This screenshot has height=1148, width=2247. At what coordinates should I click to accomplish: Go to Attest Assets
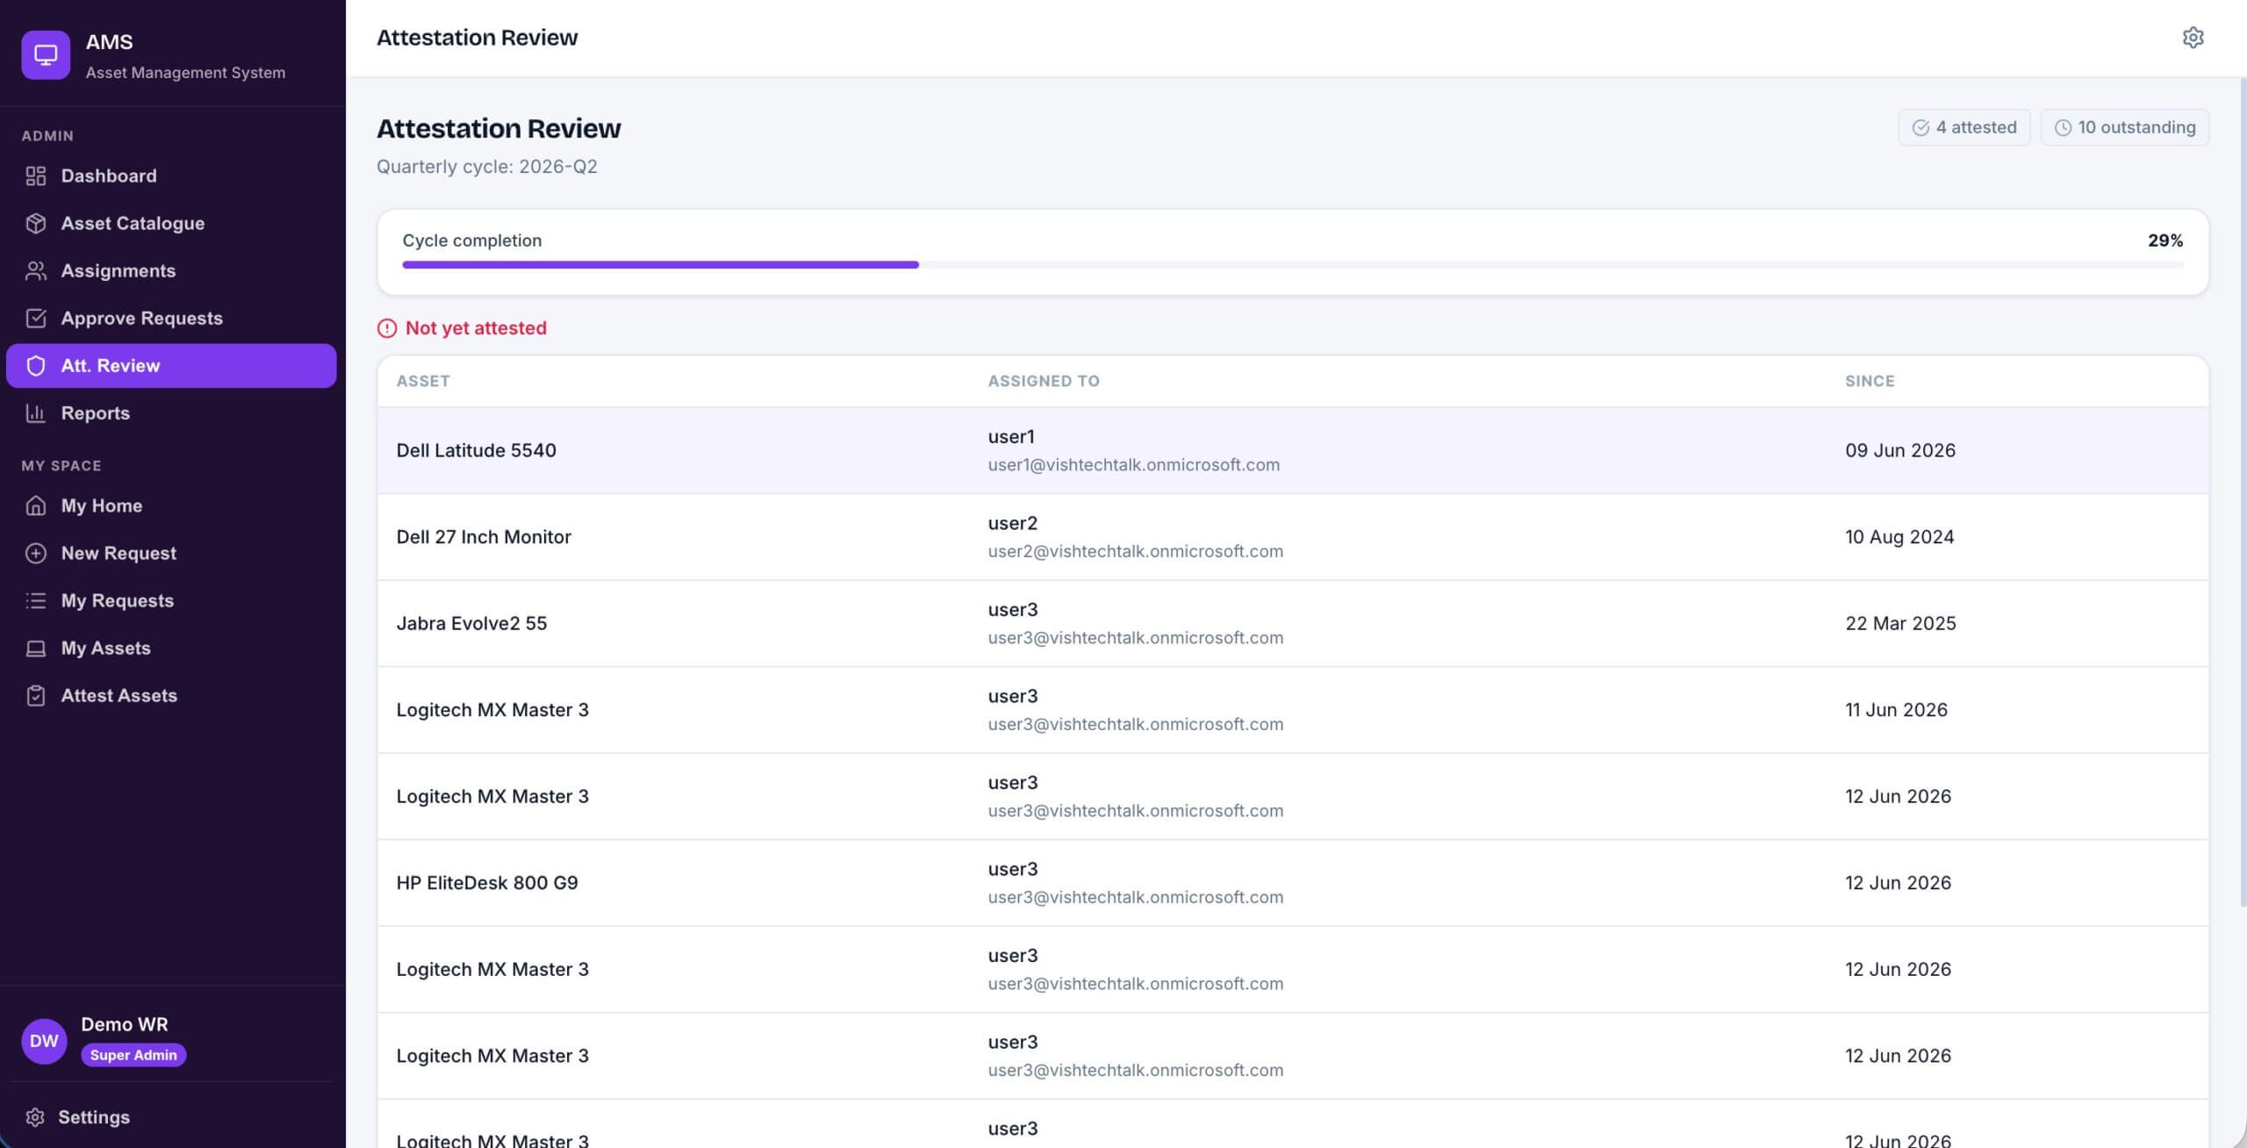tap(171, 695)
